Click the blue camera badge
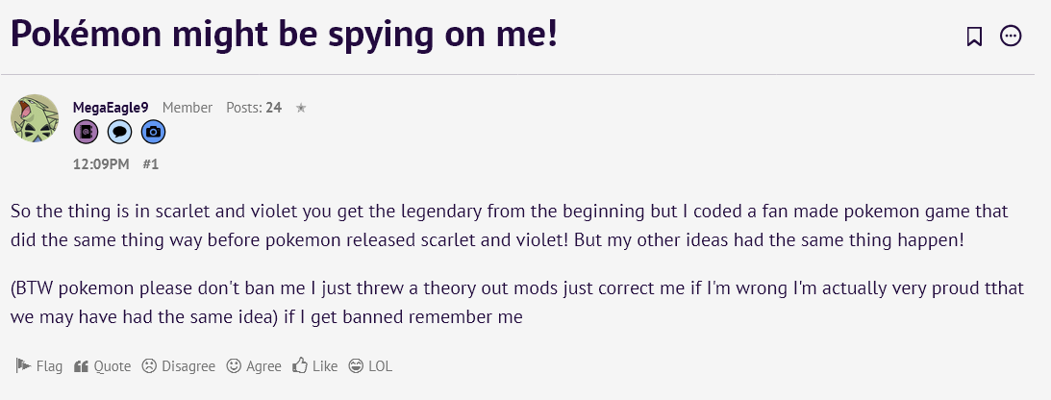This screenshot has width=1051, height=400. pyautogui.click(x=153, y=132)
